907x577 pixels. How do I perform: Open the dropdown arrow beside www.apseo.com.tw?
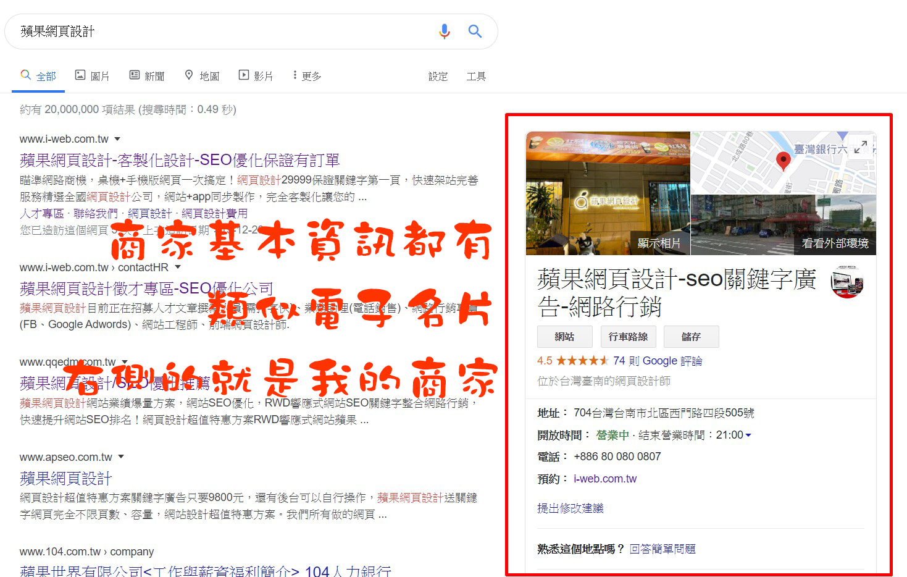click(121, 457)
